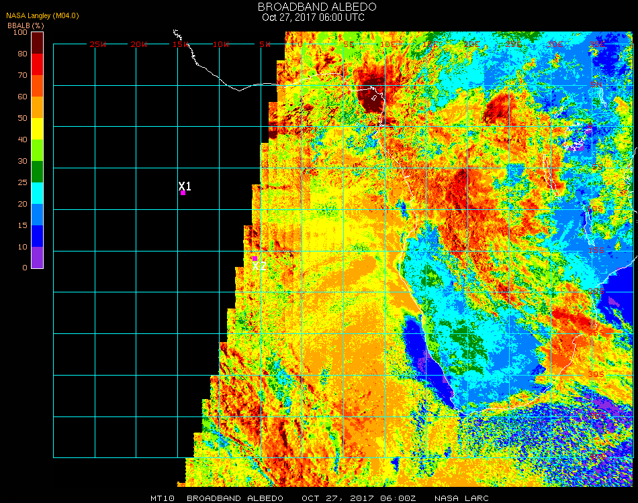The height and width of the screenshot is (503, 638).
Task: Select the purple 0-10% legend swatch
Action: (38, 258)
